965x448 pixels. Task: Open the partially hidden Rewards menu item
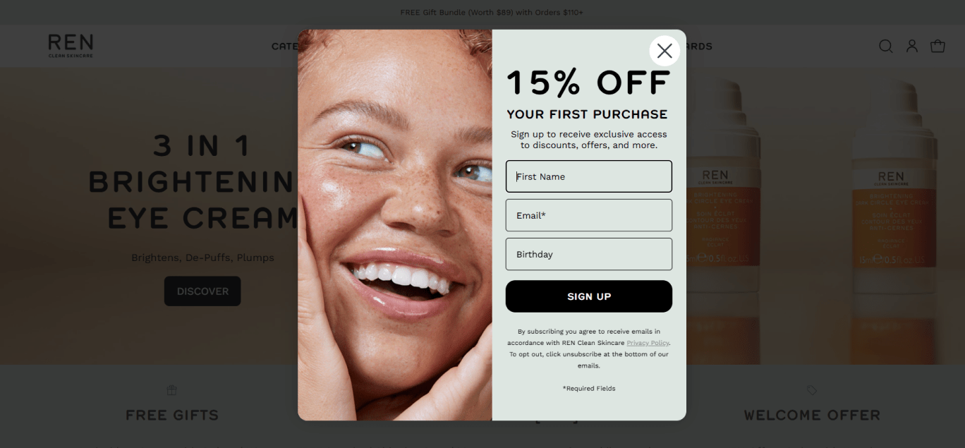(699, 46)
